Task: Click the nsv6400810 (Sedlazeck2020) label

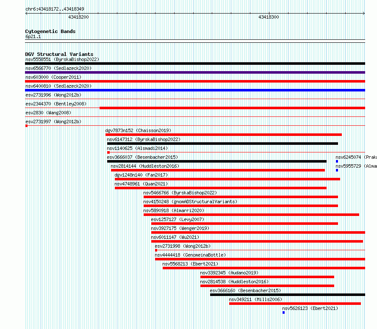Action: pos(58,86)
